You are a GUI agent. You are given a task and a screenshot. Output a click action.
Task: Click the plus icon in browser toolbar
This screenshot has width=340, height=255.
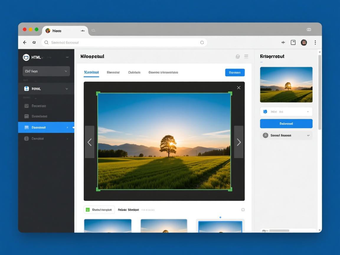click(283, 42)
